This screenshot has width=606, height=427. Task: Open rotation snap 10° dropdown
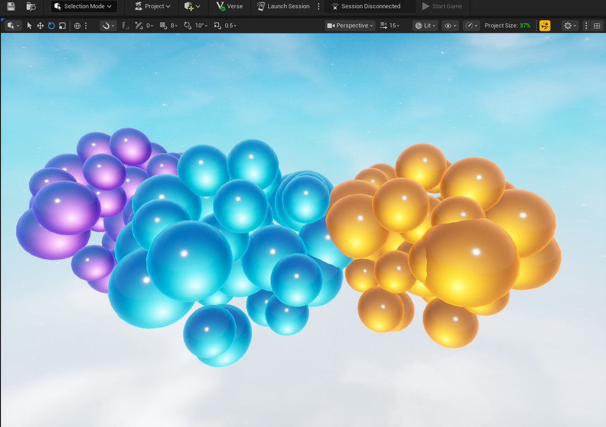(x=201, y=26)
